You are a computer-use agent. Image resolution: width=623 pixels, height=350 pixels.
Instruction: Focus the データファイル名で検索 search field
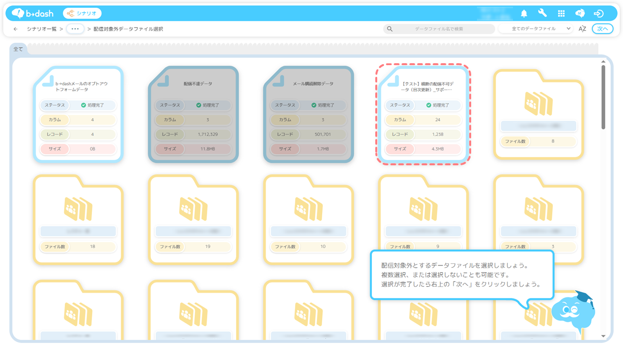[x=439, y=29]
